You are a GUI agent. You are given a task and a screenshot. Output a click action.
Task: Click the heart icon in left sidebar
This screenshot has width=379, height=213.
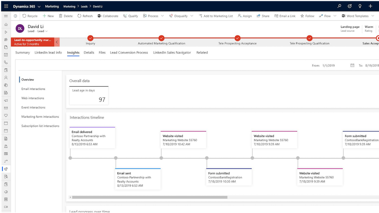coord(6,116)
